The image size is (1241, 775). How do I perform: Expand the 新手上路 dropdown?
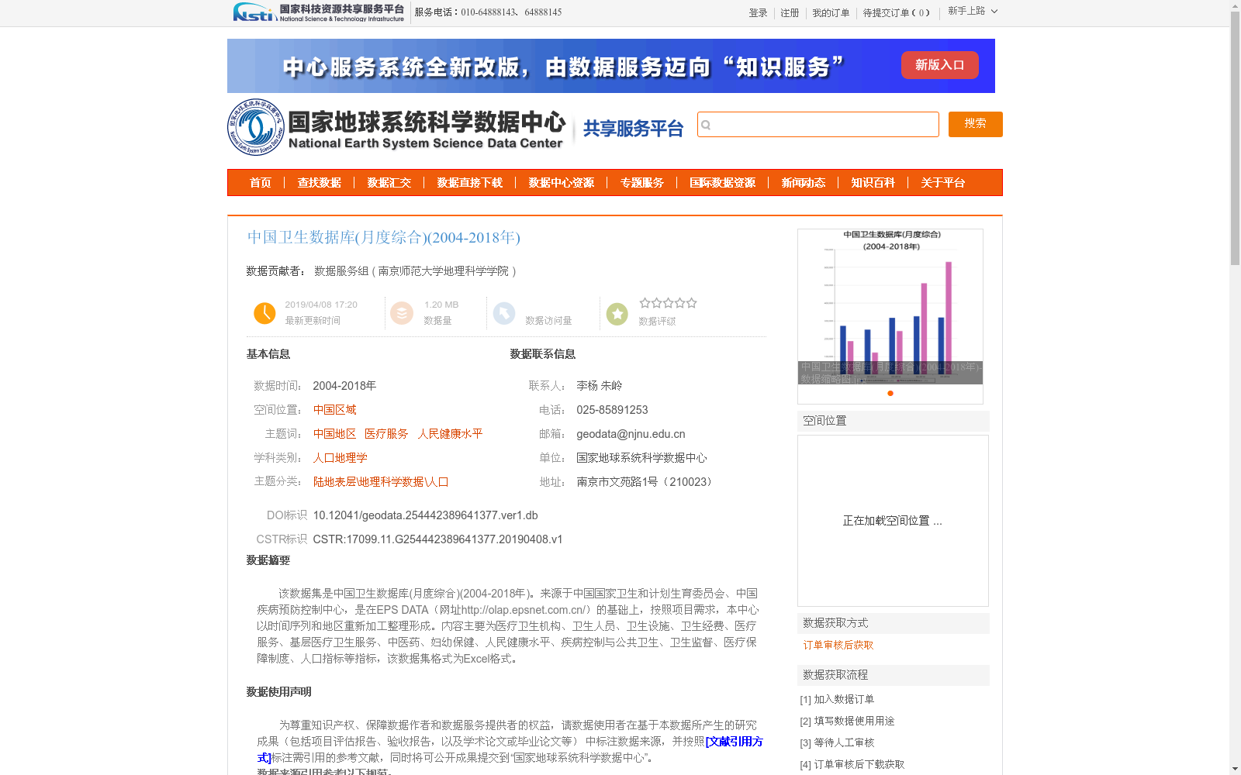(973, 11)
